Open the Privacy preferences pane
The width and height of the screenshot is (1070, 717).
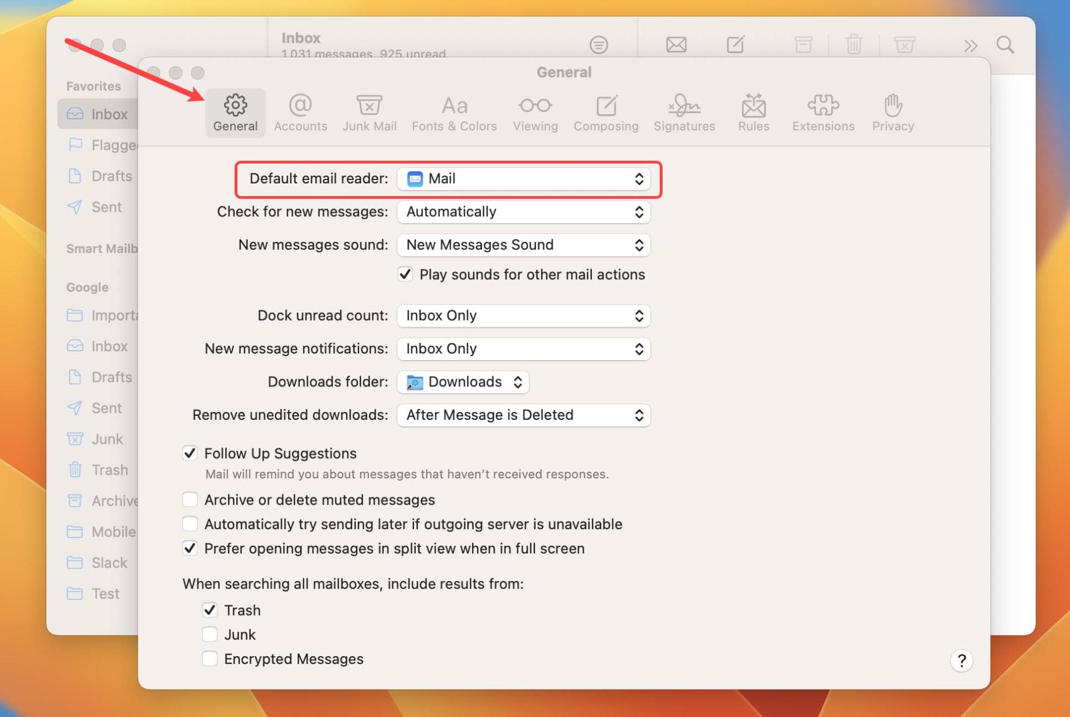[x=893, y=113]
